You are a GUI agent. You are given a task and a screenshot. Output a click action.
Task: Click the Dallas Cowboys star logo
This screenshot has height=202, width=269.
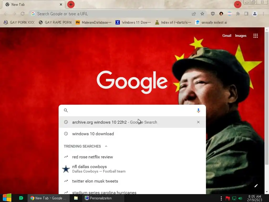click(x=66, y=169)
